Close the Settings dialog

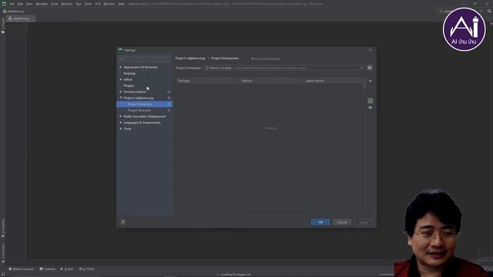pos(371,50)
